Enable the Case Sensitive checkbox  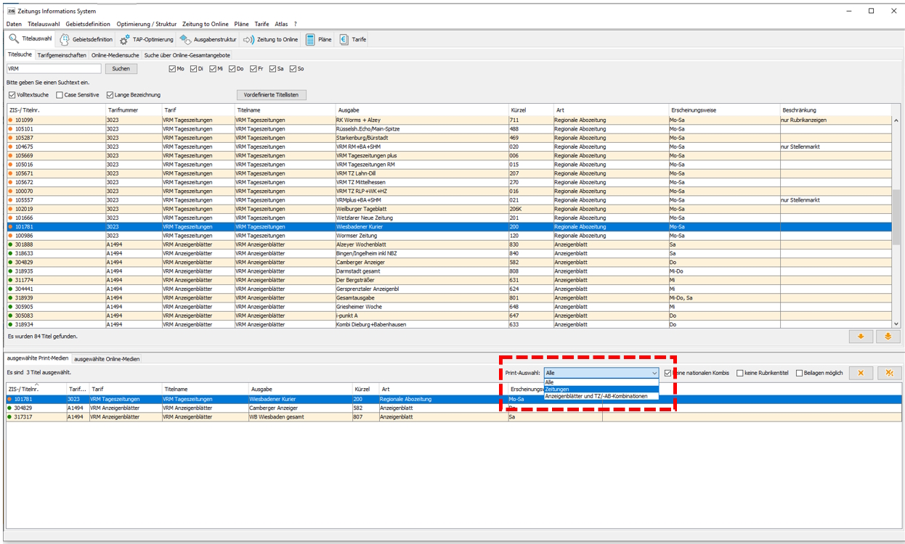[x=60, y=95]
